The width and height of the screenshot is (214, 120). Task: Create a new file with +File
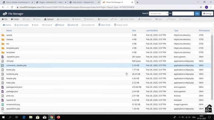point(4,19)
